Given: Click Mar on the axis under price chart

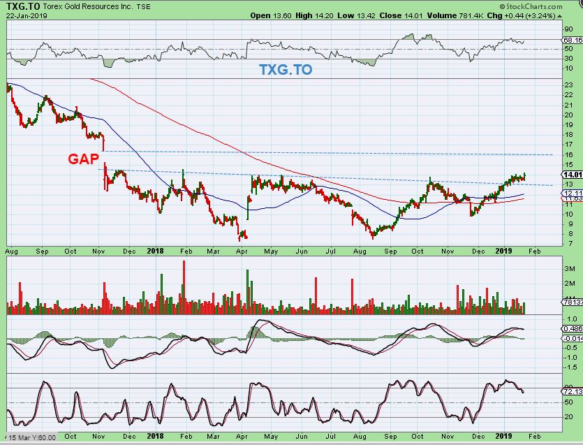Looking at the screenshot, I should click(213, 251).
